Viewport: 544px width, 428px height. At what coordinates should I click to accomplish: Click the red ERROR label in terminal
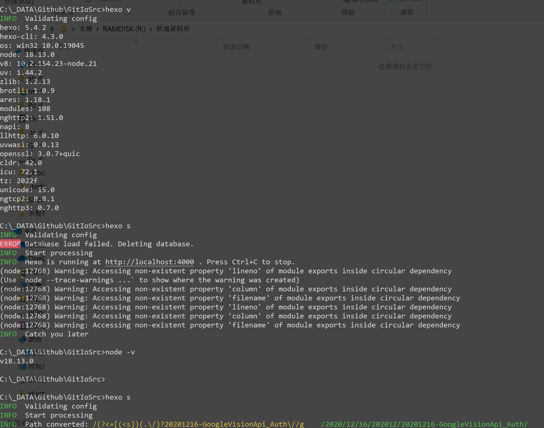click(x=10, y=244)
